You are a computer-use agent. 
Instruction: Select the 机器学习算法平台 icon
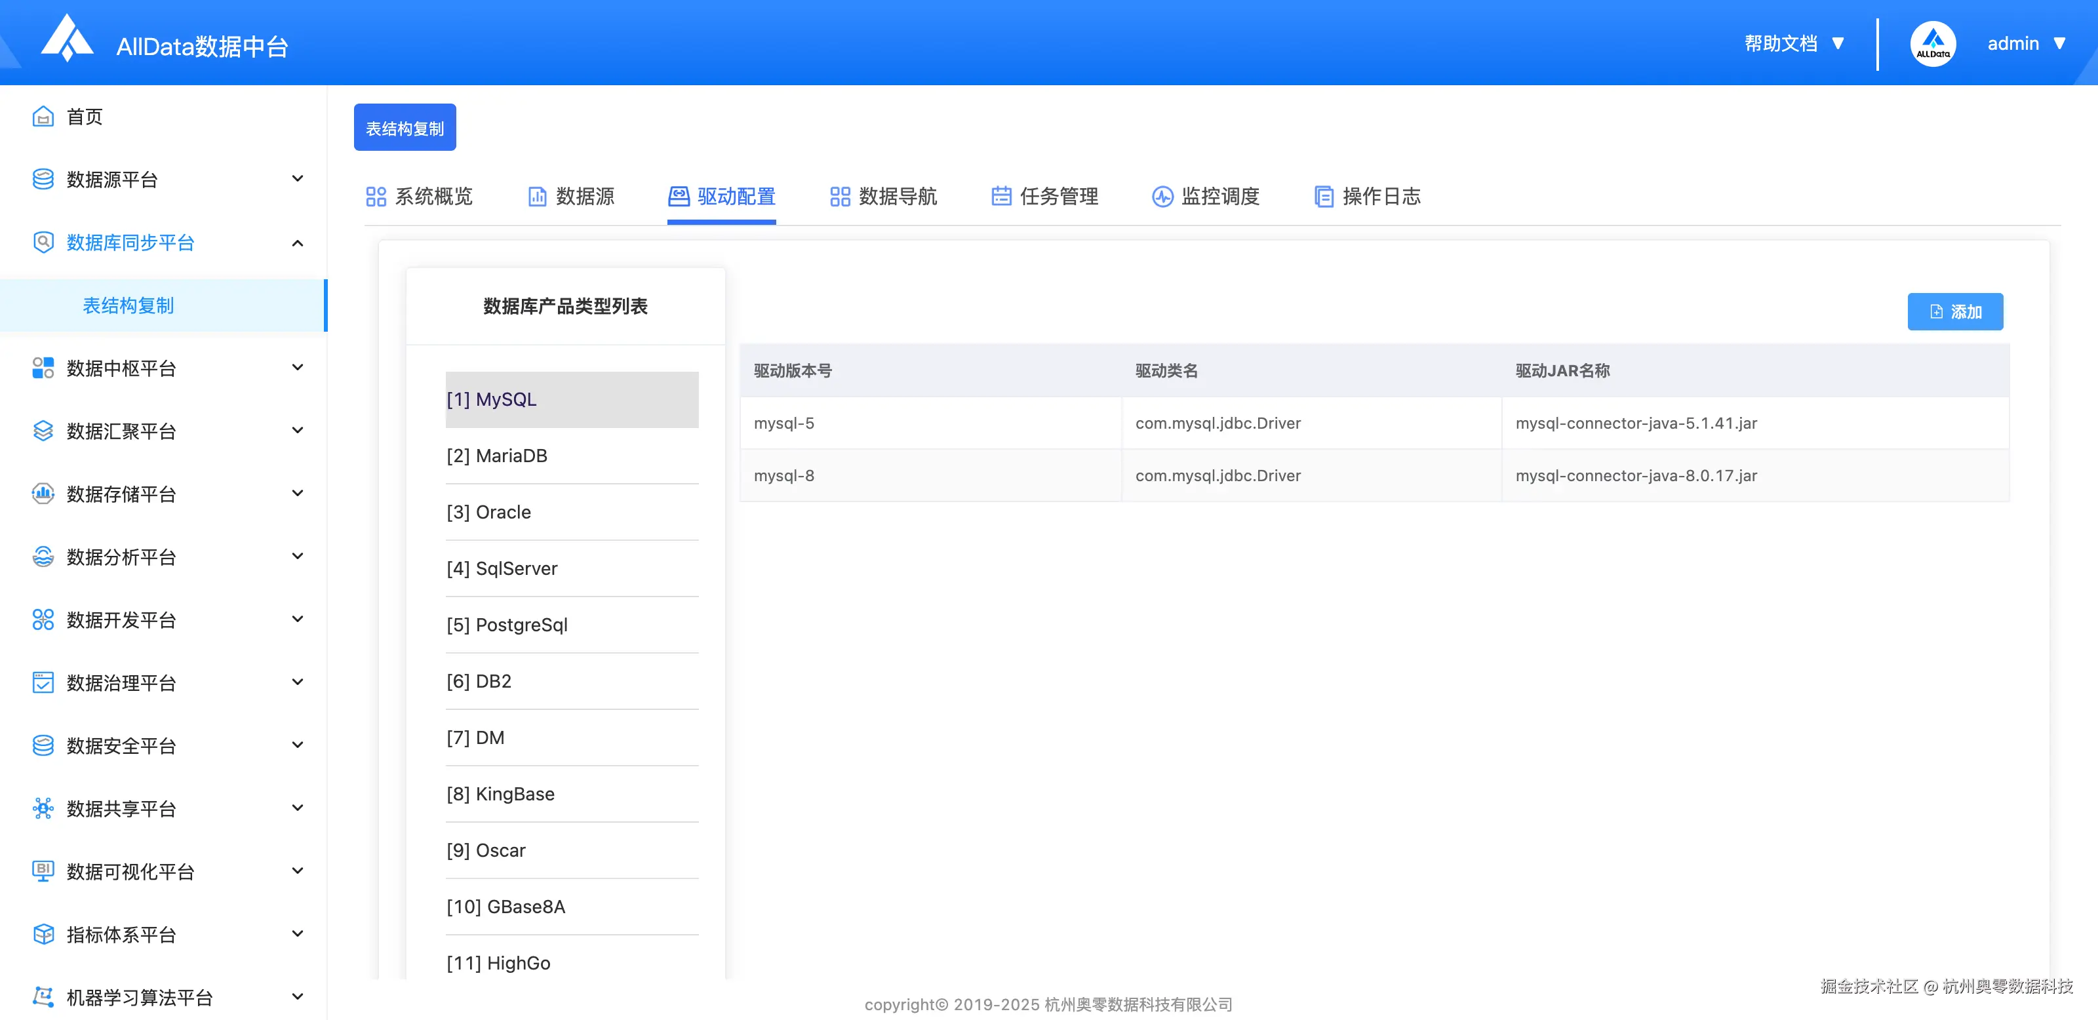pyautogui.click(x=43, y=996)
